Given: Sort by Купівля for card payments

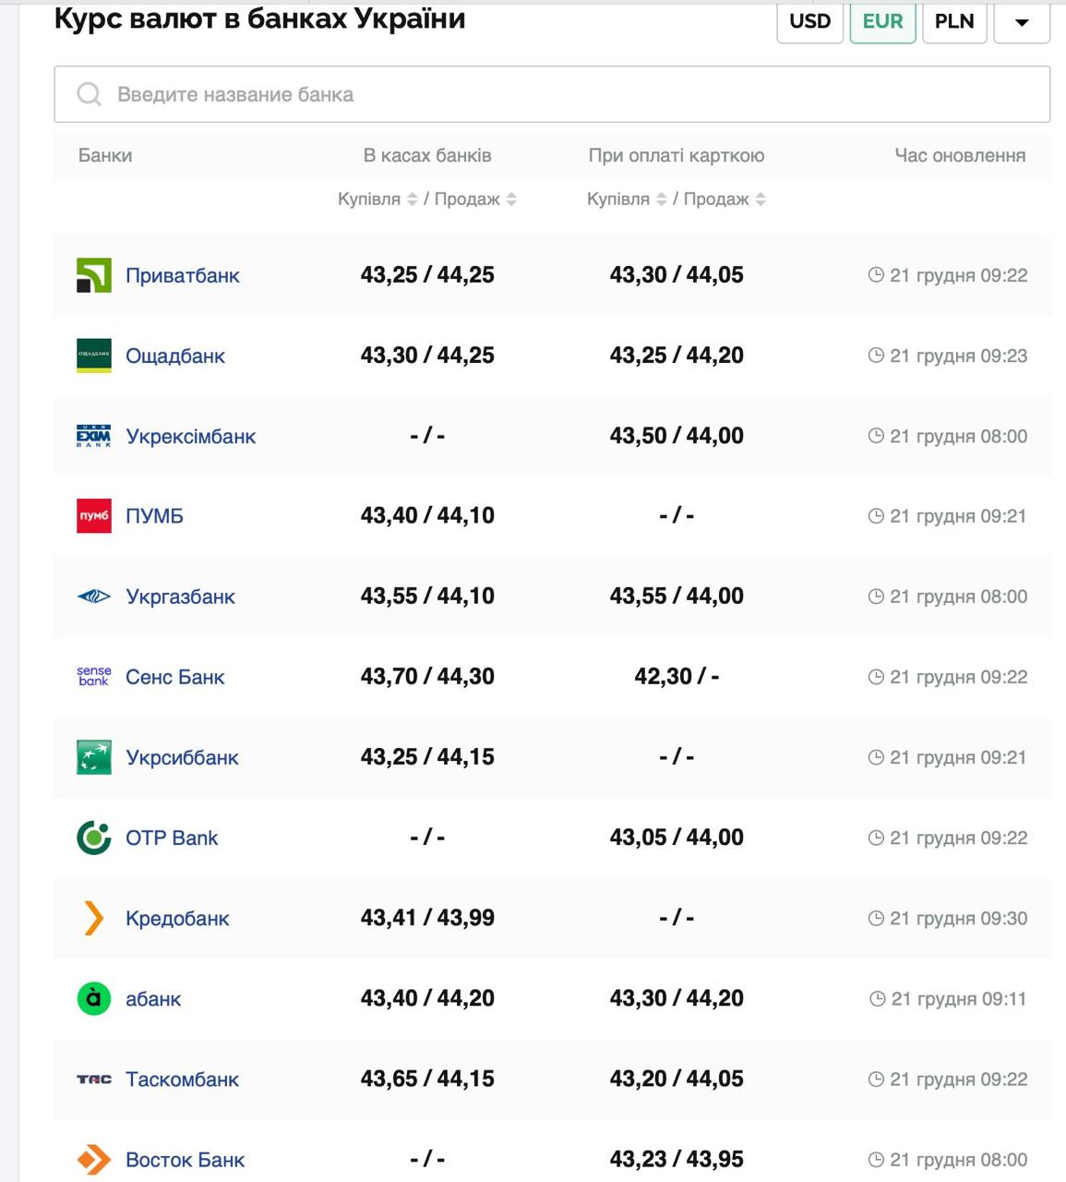Looking at the screenshot, I should click(661, 199).
